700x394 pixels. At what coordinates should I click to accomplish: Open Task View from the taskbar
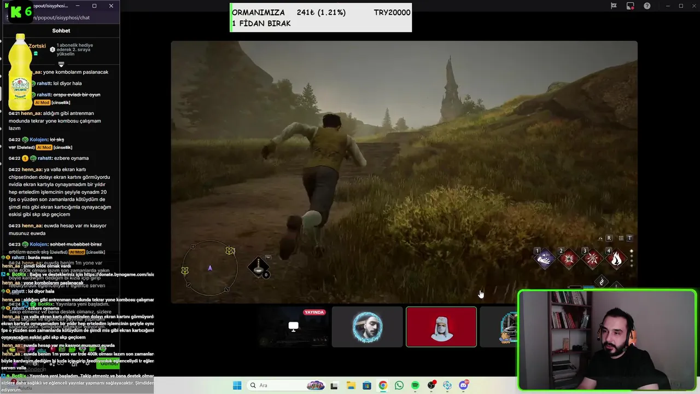click(x=334, y=385)
